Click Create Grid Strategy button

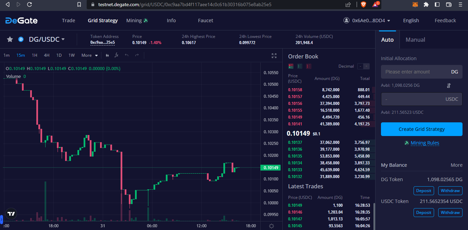[x=422, y=129]
